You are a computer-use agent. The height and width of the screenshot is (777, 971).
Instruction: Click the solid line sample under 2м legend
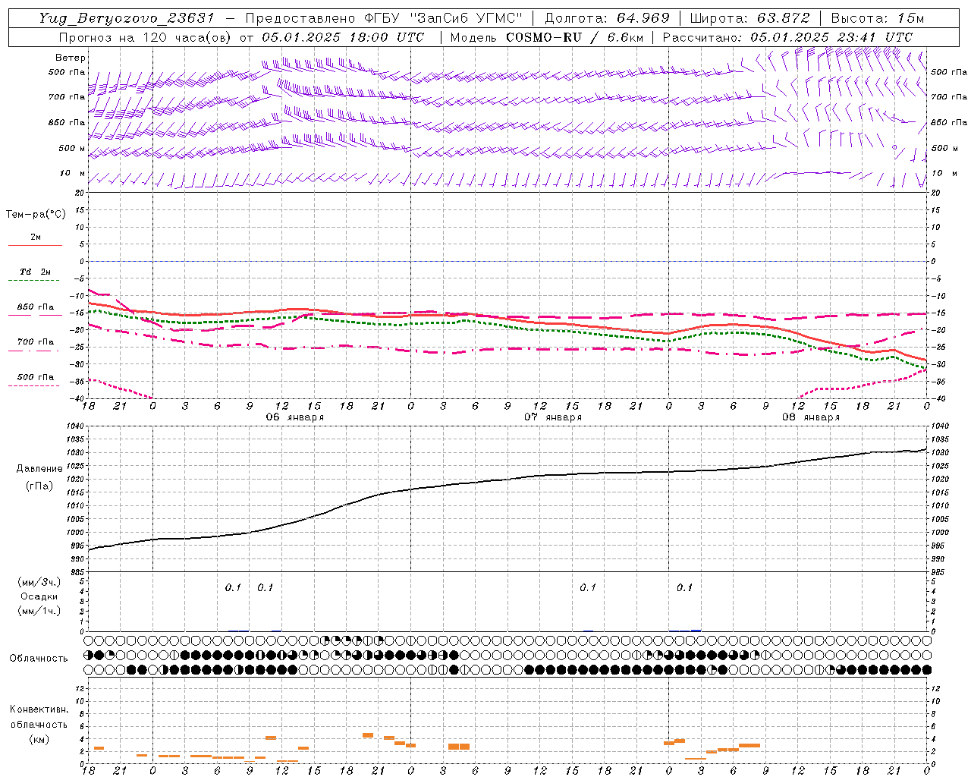click(35, 246)
